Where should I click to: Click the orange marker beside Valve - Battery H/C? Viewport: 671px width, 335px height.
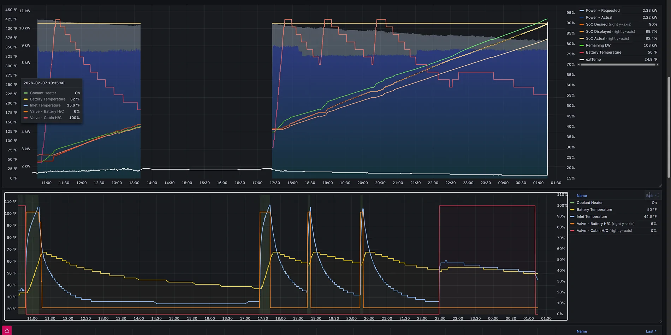point(572,224)
